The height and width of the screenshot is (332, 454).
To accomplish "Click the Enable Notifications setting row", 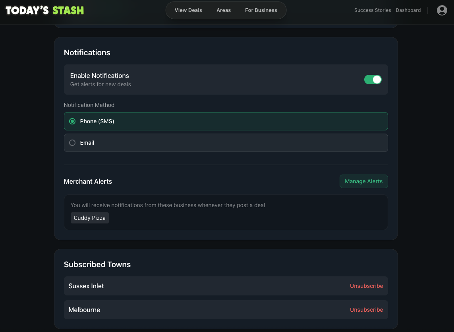I will (226, 80).
